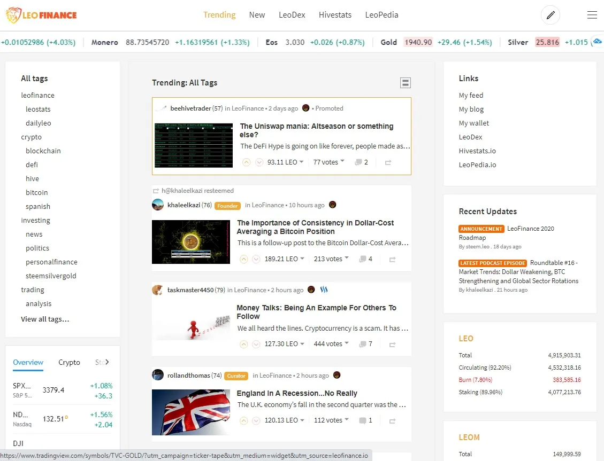Upvote the Money Talks post

pyautogui.click(x=243, y=344)
